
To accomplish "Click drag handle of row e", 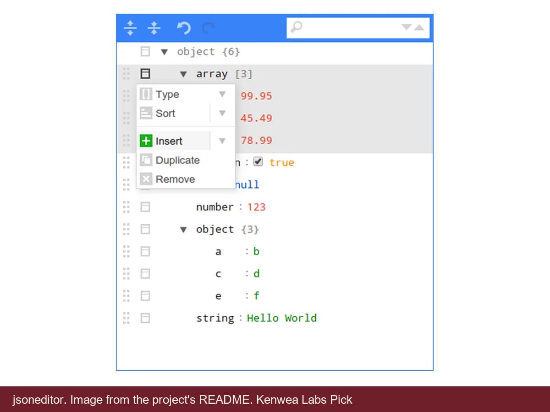I will (x=126, y=296).
